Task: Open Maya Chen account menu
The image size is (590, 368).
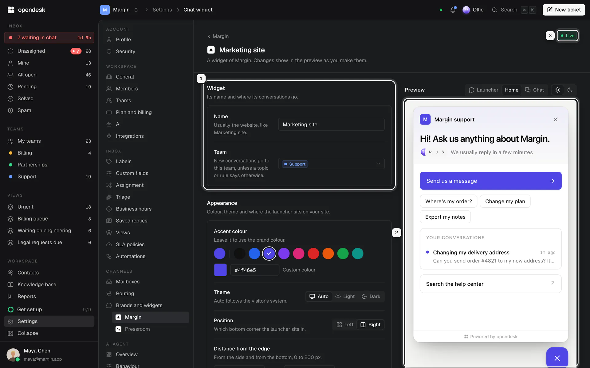Action: [x=49, y=355]
